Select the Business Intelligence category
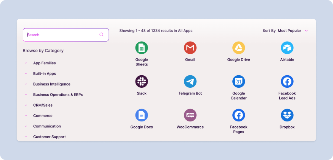Image resolution: width=333 pixels, height=160 pixels. point(51,84)
